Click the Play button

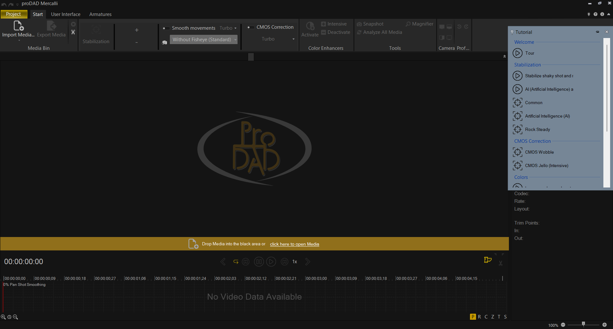pyautogui.click(x=271, y=262)
